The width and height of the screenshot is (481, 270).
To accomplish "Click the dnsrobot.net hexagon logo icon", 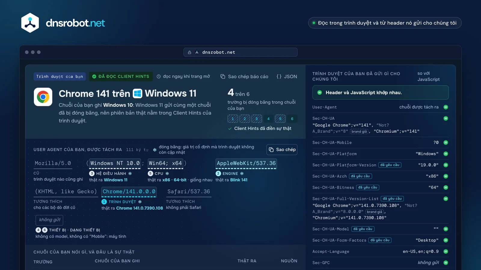I will (30, 23).
